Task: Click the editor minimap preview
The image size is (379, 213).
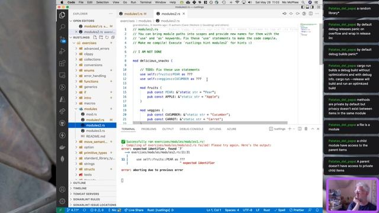Action: click(x=309, y=30)
